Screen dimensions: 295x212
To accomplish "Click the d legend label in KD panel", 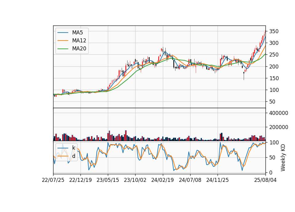I will 73,156.
